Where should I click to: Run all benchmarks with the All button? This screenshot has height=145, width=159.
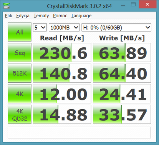tap(20, 32)
